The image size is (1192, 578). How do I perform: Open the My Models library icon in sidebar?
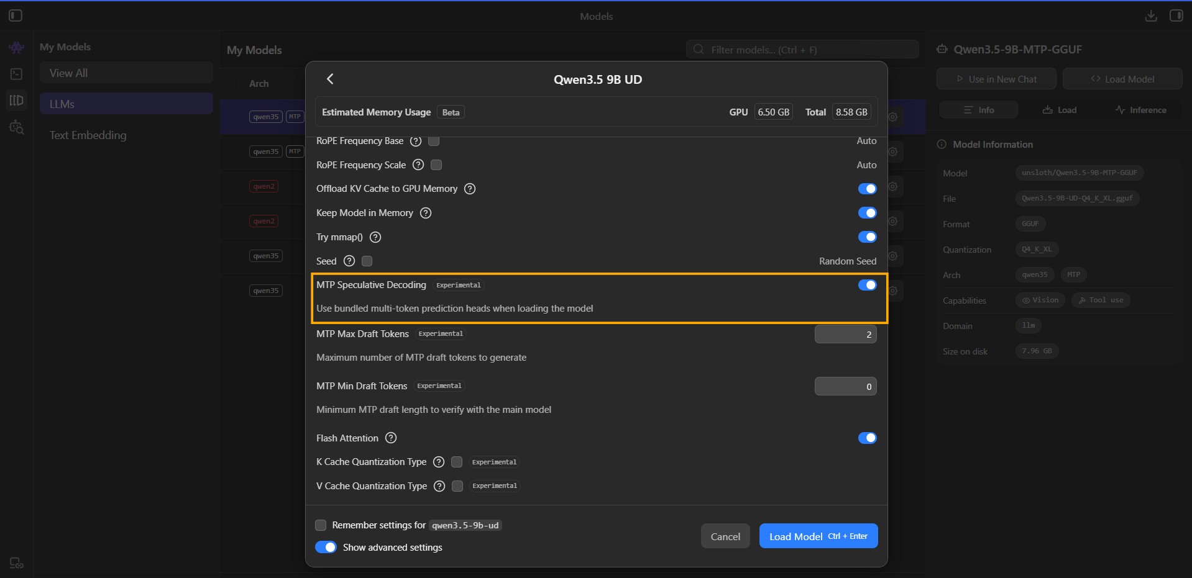click(17, 100)
